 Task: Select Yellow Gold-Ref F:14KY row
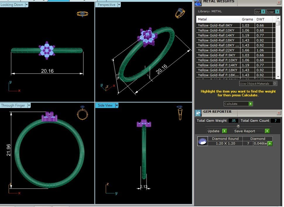(236, 65)
